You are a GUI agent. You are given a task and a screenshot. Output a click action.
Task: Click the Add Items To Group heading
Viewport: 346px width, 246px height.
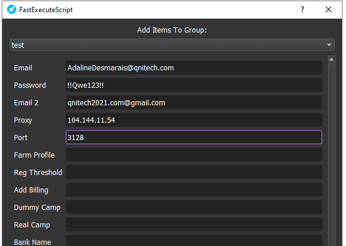click(172, 30)
